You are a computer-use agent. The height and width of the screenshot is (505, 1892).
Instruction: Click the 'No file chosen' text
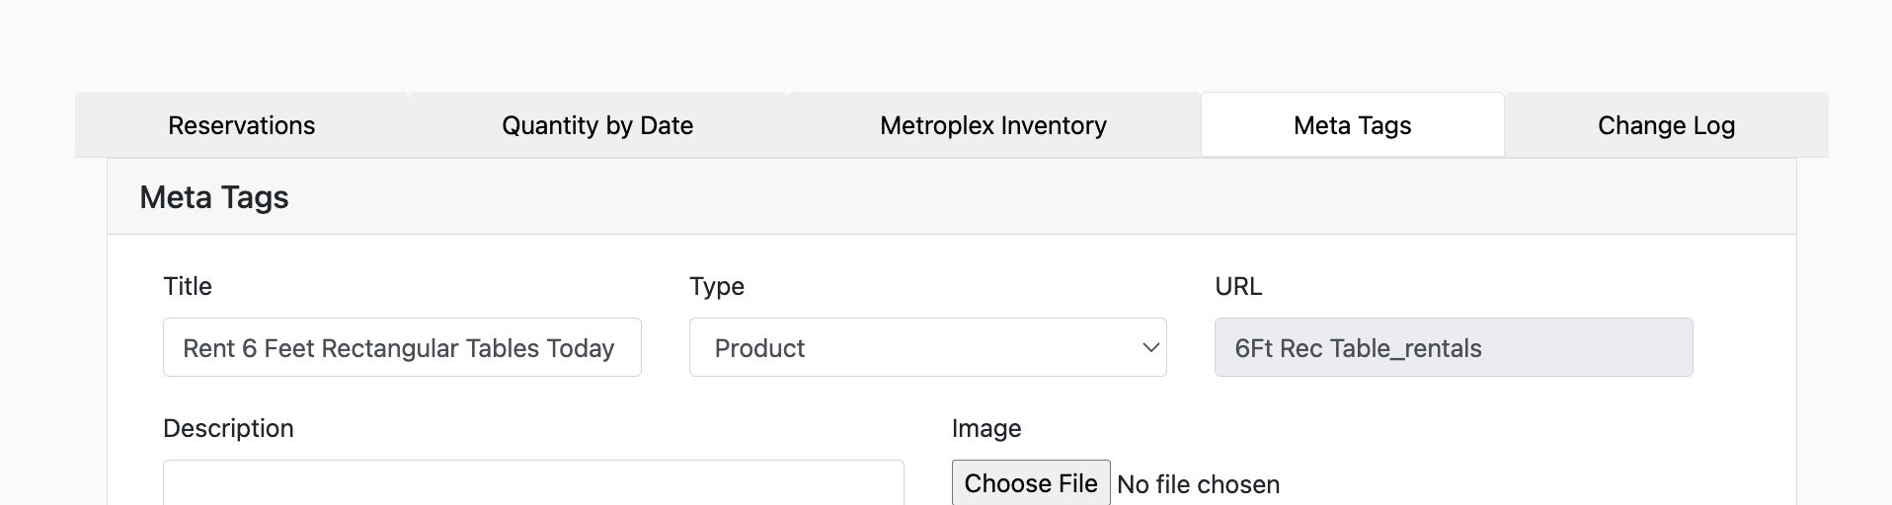click(x=1198, y=484)
